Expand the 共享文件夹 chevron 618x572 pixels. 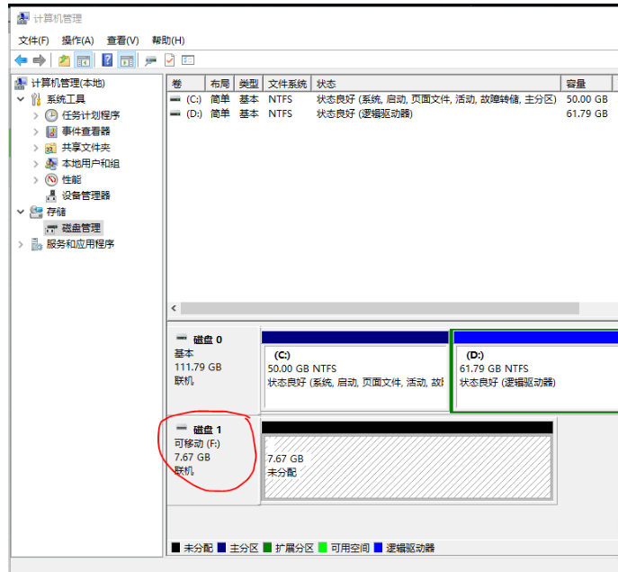36,148
